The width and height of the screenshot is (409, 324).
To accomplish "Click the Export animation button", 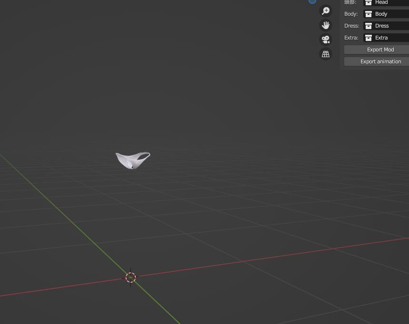I will pyautogui.click(x=377, y=61).
